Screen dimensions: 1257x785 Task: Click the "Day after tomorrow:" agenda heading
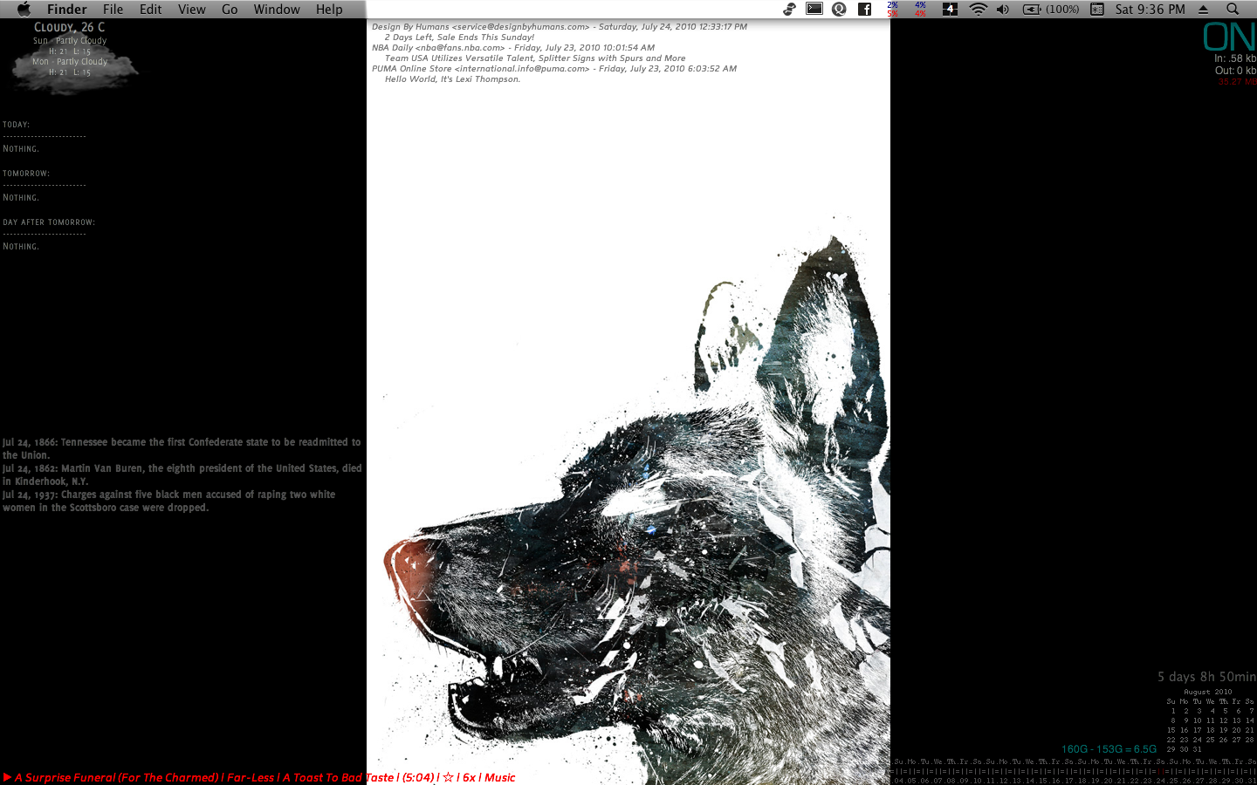click(x=49, y=222)
